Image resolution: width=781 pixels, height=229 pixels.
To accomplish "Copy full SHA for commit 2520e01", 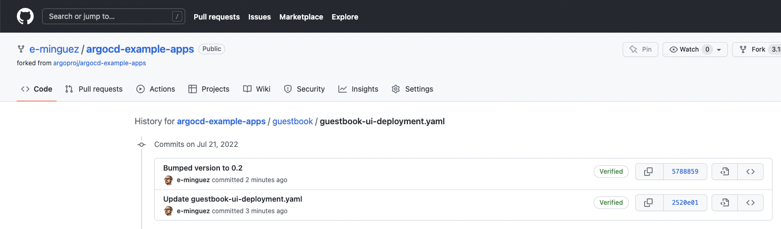I will click(x=648, y=203).
